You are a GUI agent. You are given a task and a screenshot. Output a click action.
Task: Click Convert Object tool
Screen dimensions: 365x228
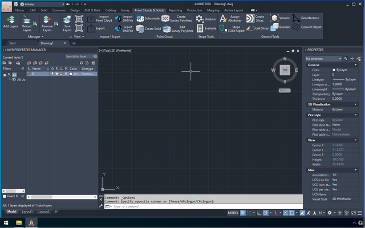coord(307,27)
